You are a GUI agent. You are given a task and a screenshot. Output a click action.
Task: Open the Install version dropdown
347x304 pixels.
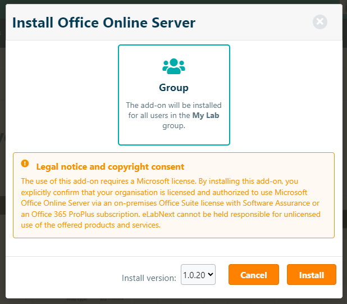coord(198,275)
